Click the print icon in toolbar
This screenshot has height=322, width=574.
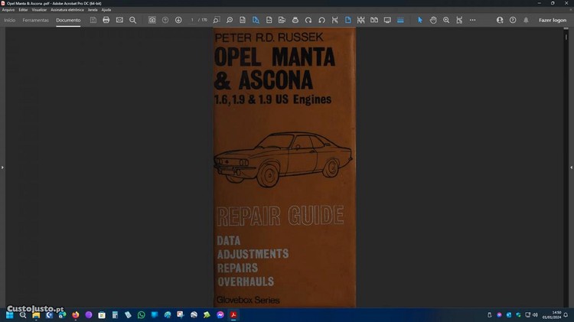point(106,20)
